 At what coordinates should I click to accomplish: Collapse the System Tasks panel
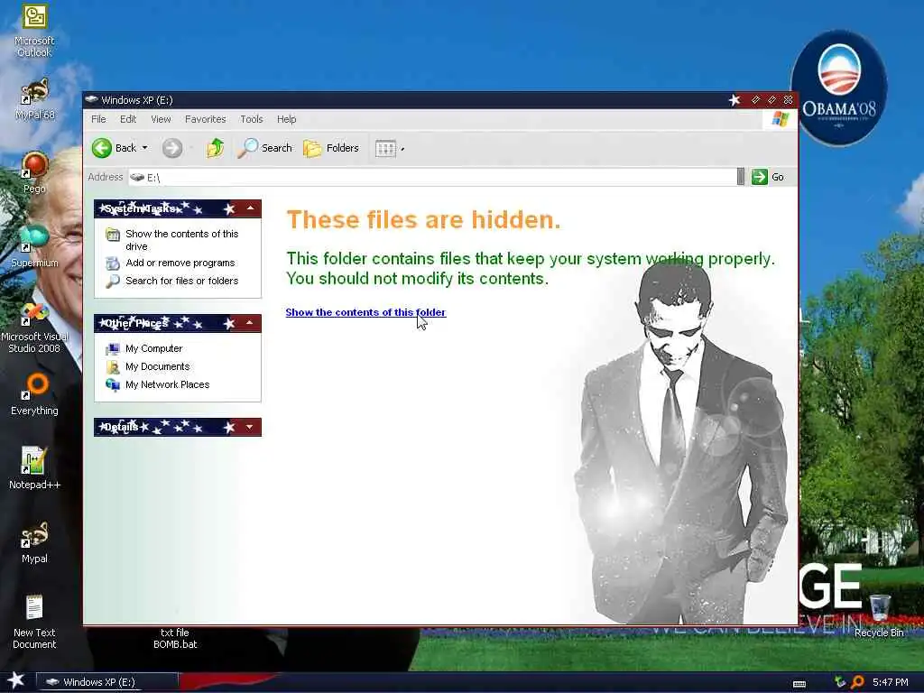tap(251, 208)
